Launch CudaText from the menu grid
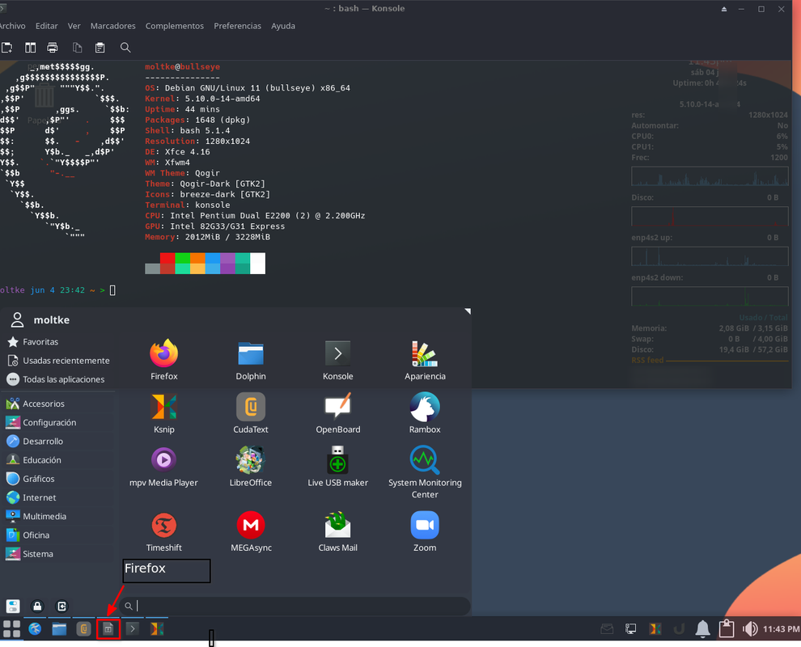801x647 pixels. click(250, 413)
